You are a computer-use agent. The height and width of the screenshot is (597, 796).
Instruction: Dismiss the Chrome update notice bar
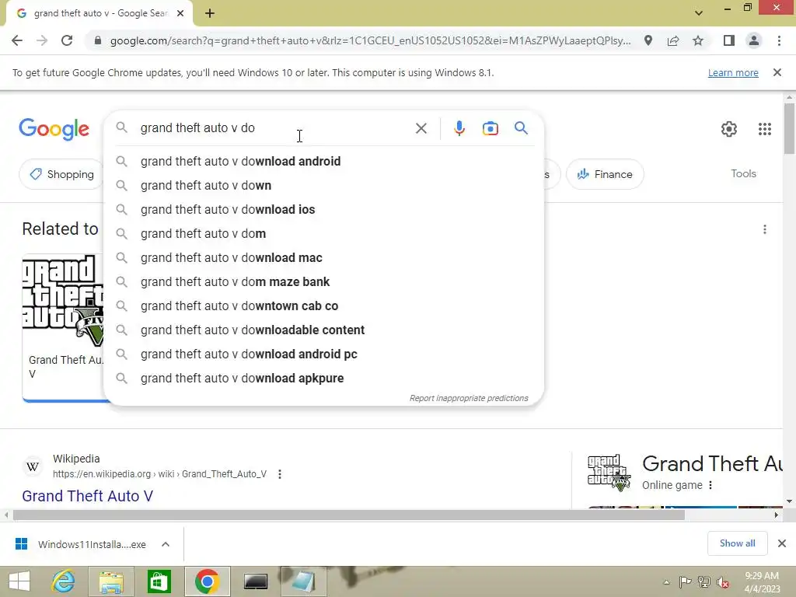click(x=777, y=72)
